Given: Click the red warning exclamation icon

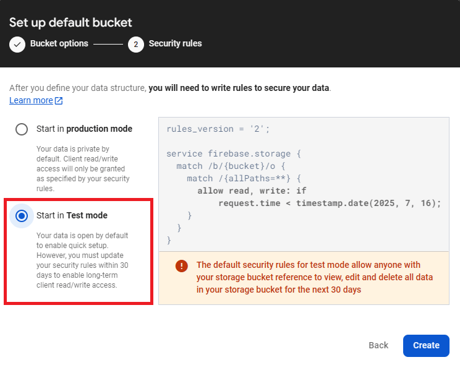Looking at the screenshot, I should (x=181, y=265).
